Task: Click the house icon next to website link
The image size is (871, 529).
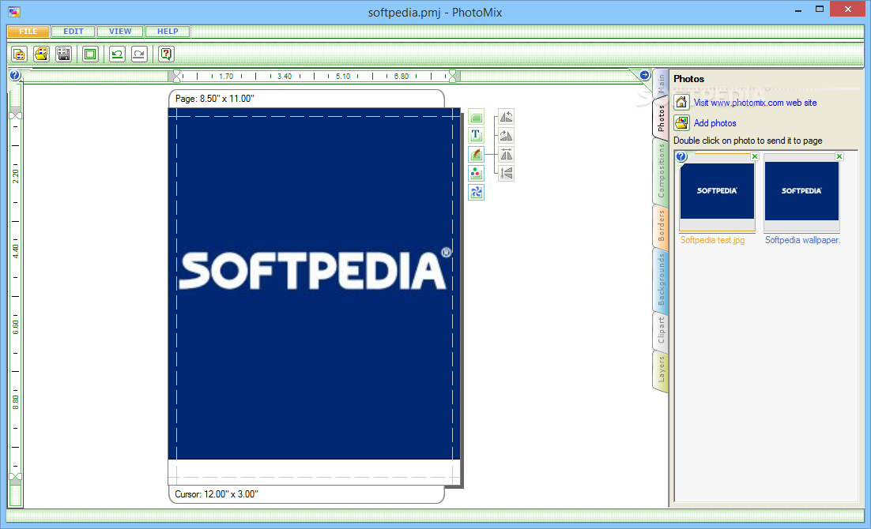Action: tap(681, 103)
